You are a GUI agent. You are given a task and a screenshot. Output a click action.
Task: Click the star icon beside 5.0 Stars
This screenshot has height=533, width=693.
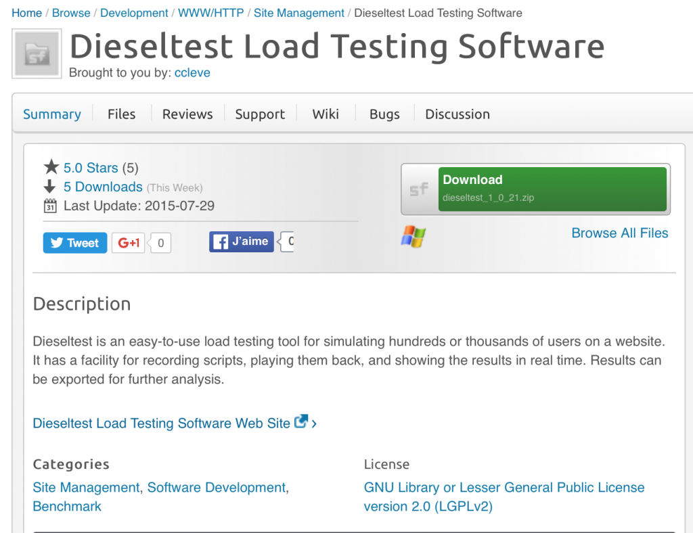(x=51, y=166)
